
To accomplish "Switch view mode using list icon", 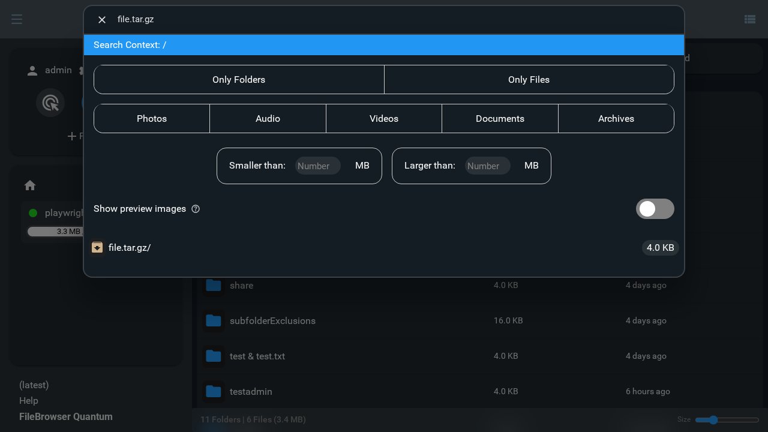I will (749, 19).
